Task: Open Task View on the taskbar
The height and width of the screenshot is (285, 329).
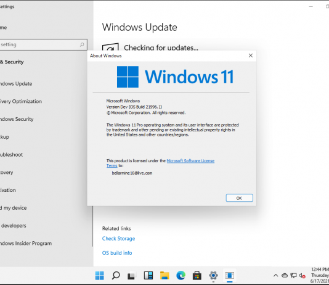Action: tap(132, 276)
